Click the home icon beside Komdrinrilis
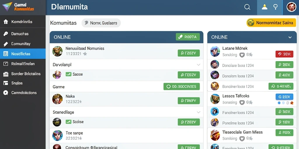This screenshot has height=149, width=299. [6, 22]
